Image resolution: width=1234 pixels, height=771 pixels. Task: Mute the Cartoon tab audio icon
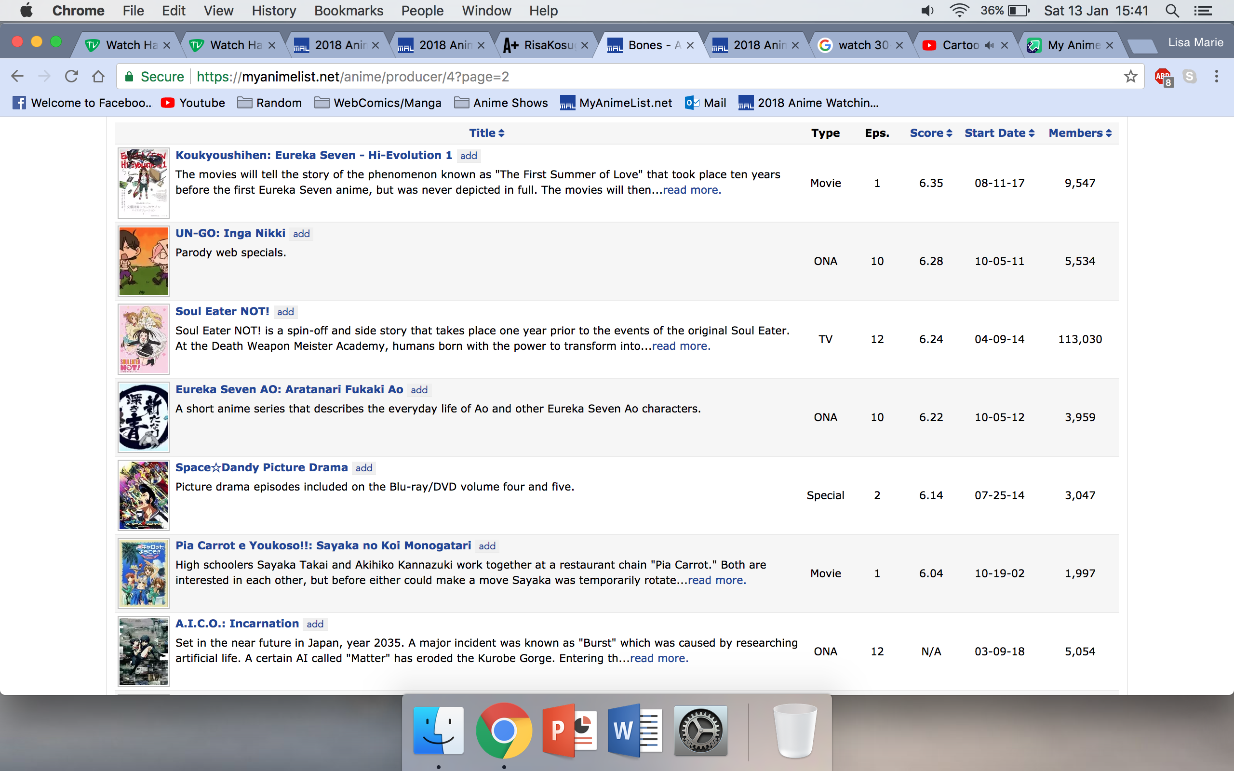pyautogui.click(x=989, y=45)
